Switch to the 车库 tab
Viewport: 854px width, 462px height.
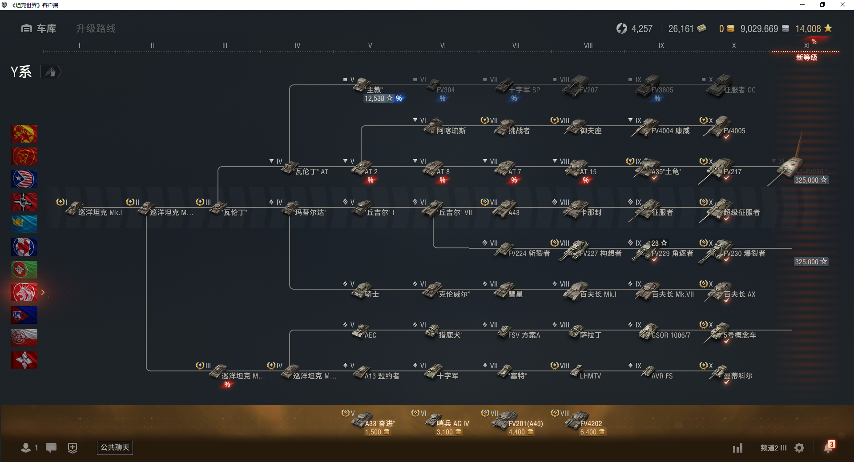pos(39,28)
